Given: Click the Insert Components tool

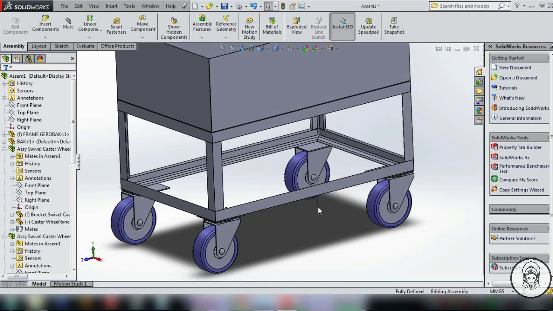Looking at the screenshot, I should [45, 24].
